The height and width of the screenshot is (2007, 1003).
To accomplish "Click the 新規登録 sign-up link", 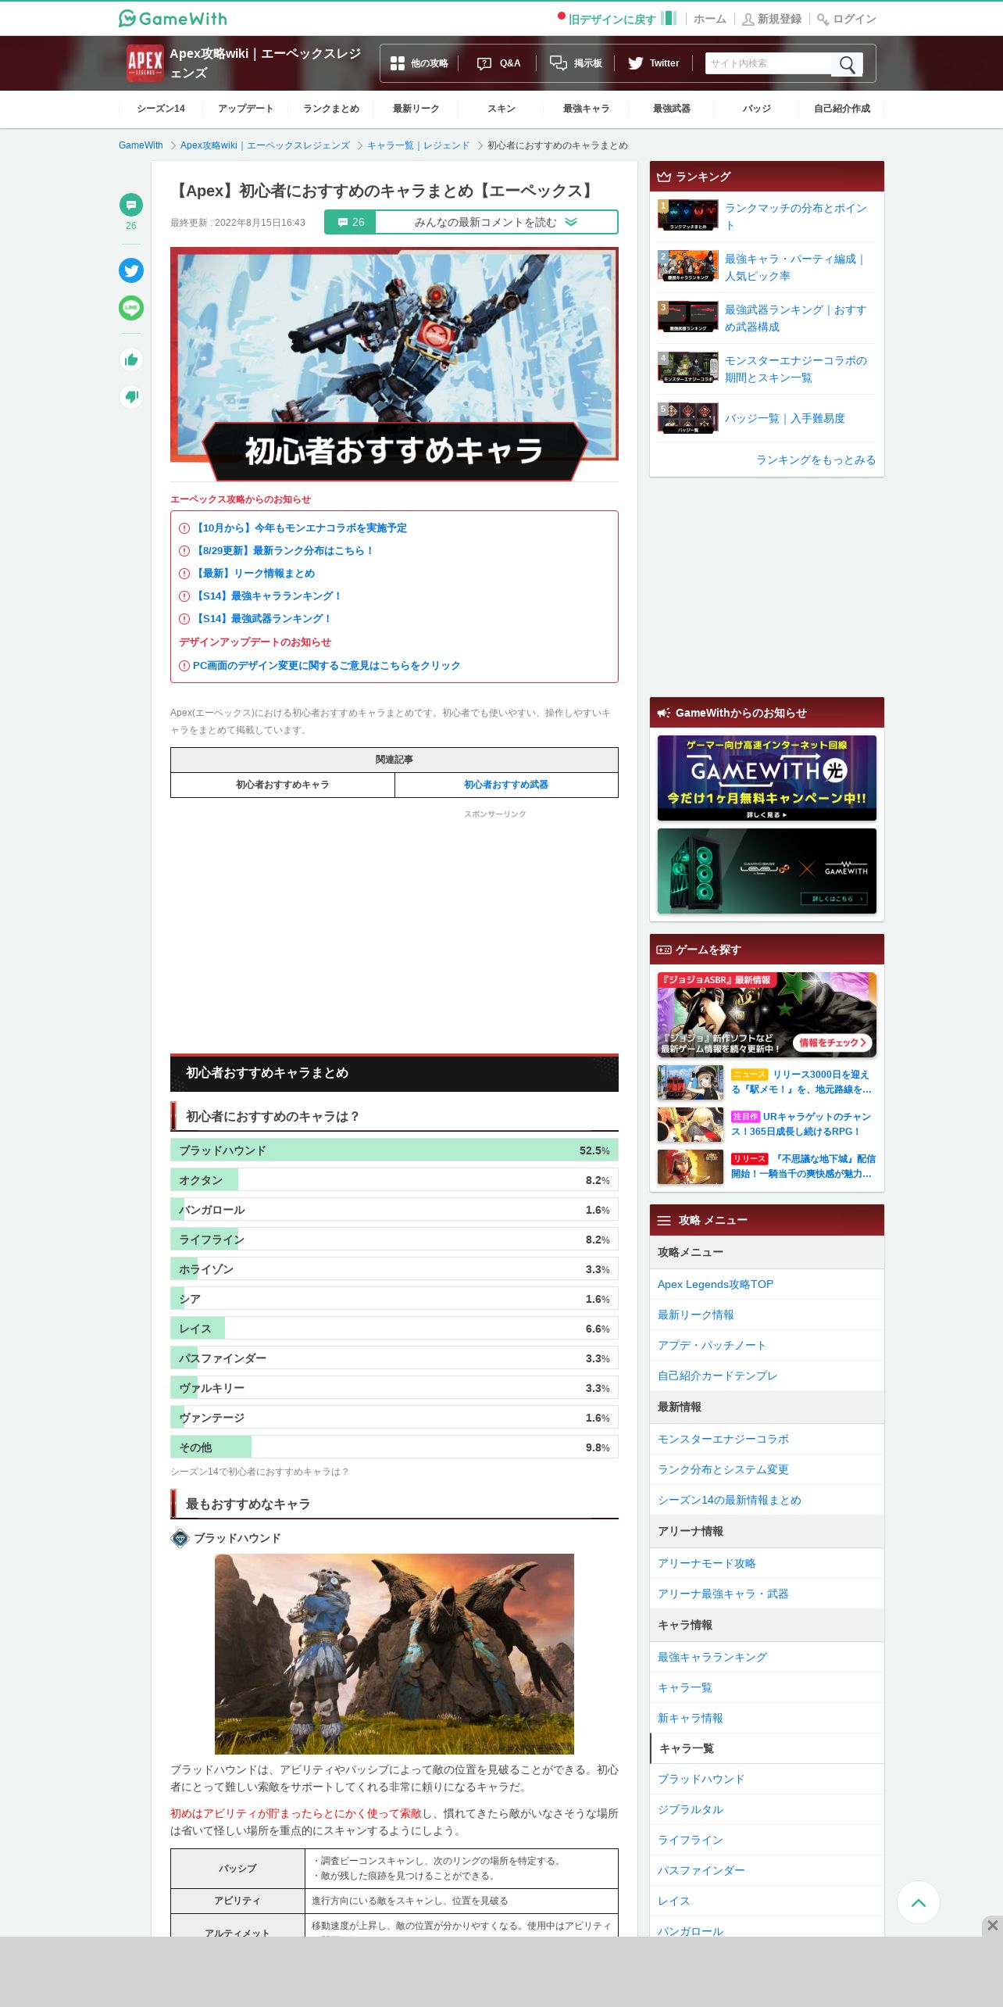I will coord(772,19).
